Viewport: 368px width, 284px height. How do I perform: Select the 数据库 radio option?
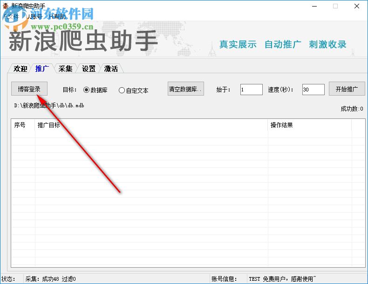[x=95, y=90]
